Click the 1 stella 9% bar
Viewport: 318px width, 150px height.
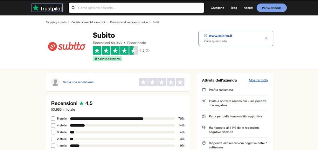122,146
